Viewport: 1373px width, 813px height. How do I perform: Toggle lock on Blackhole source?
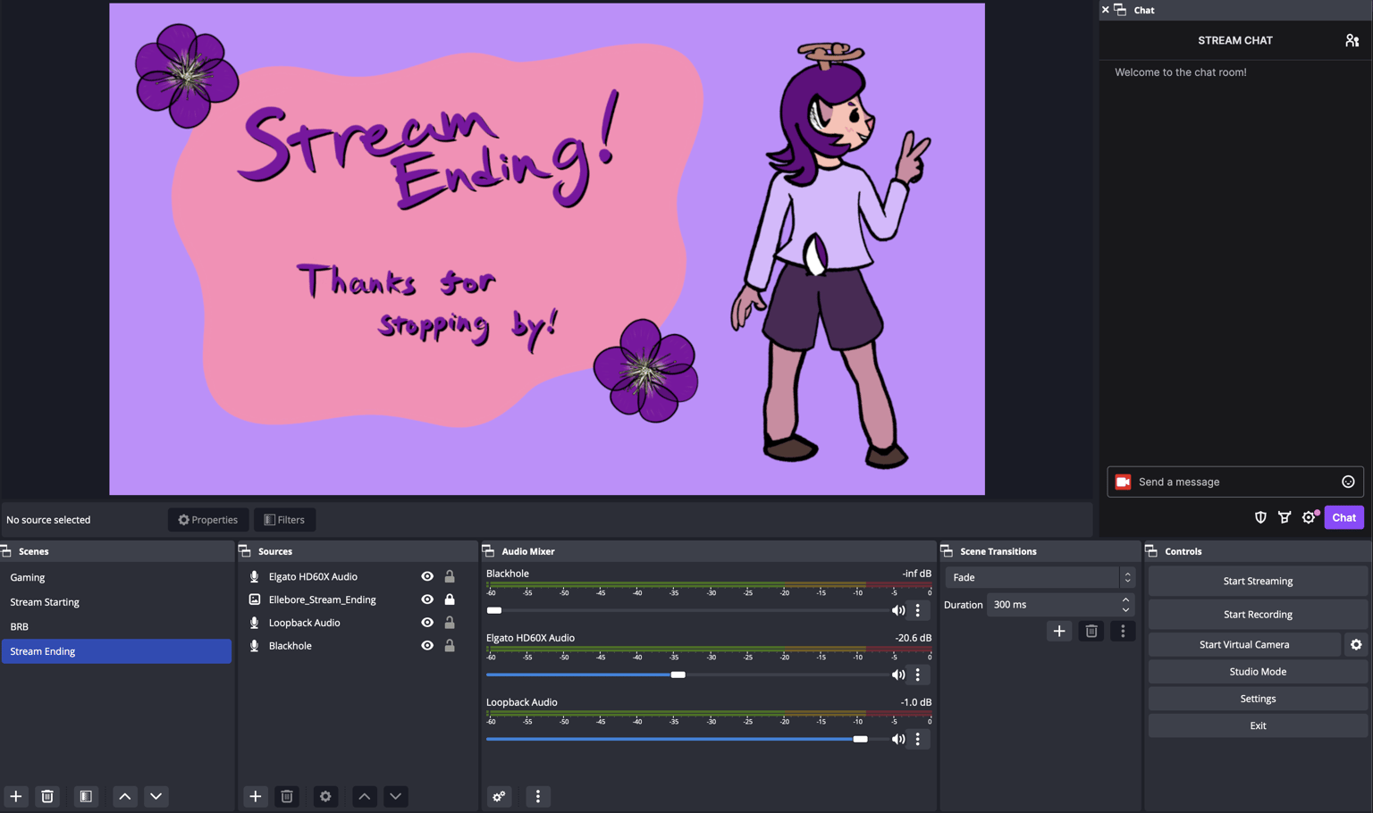(450, 646)
